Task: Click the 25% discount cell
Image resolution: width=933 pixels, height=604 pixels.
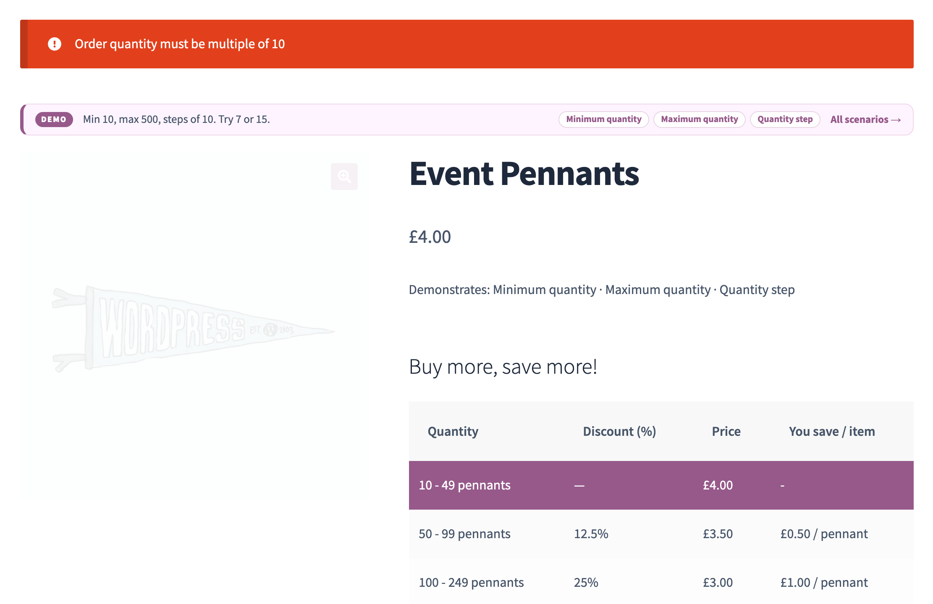Action: [586, 583]
